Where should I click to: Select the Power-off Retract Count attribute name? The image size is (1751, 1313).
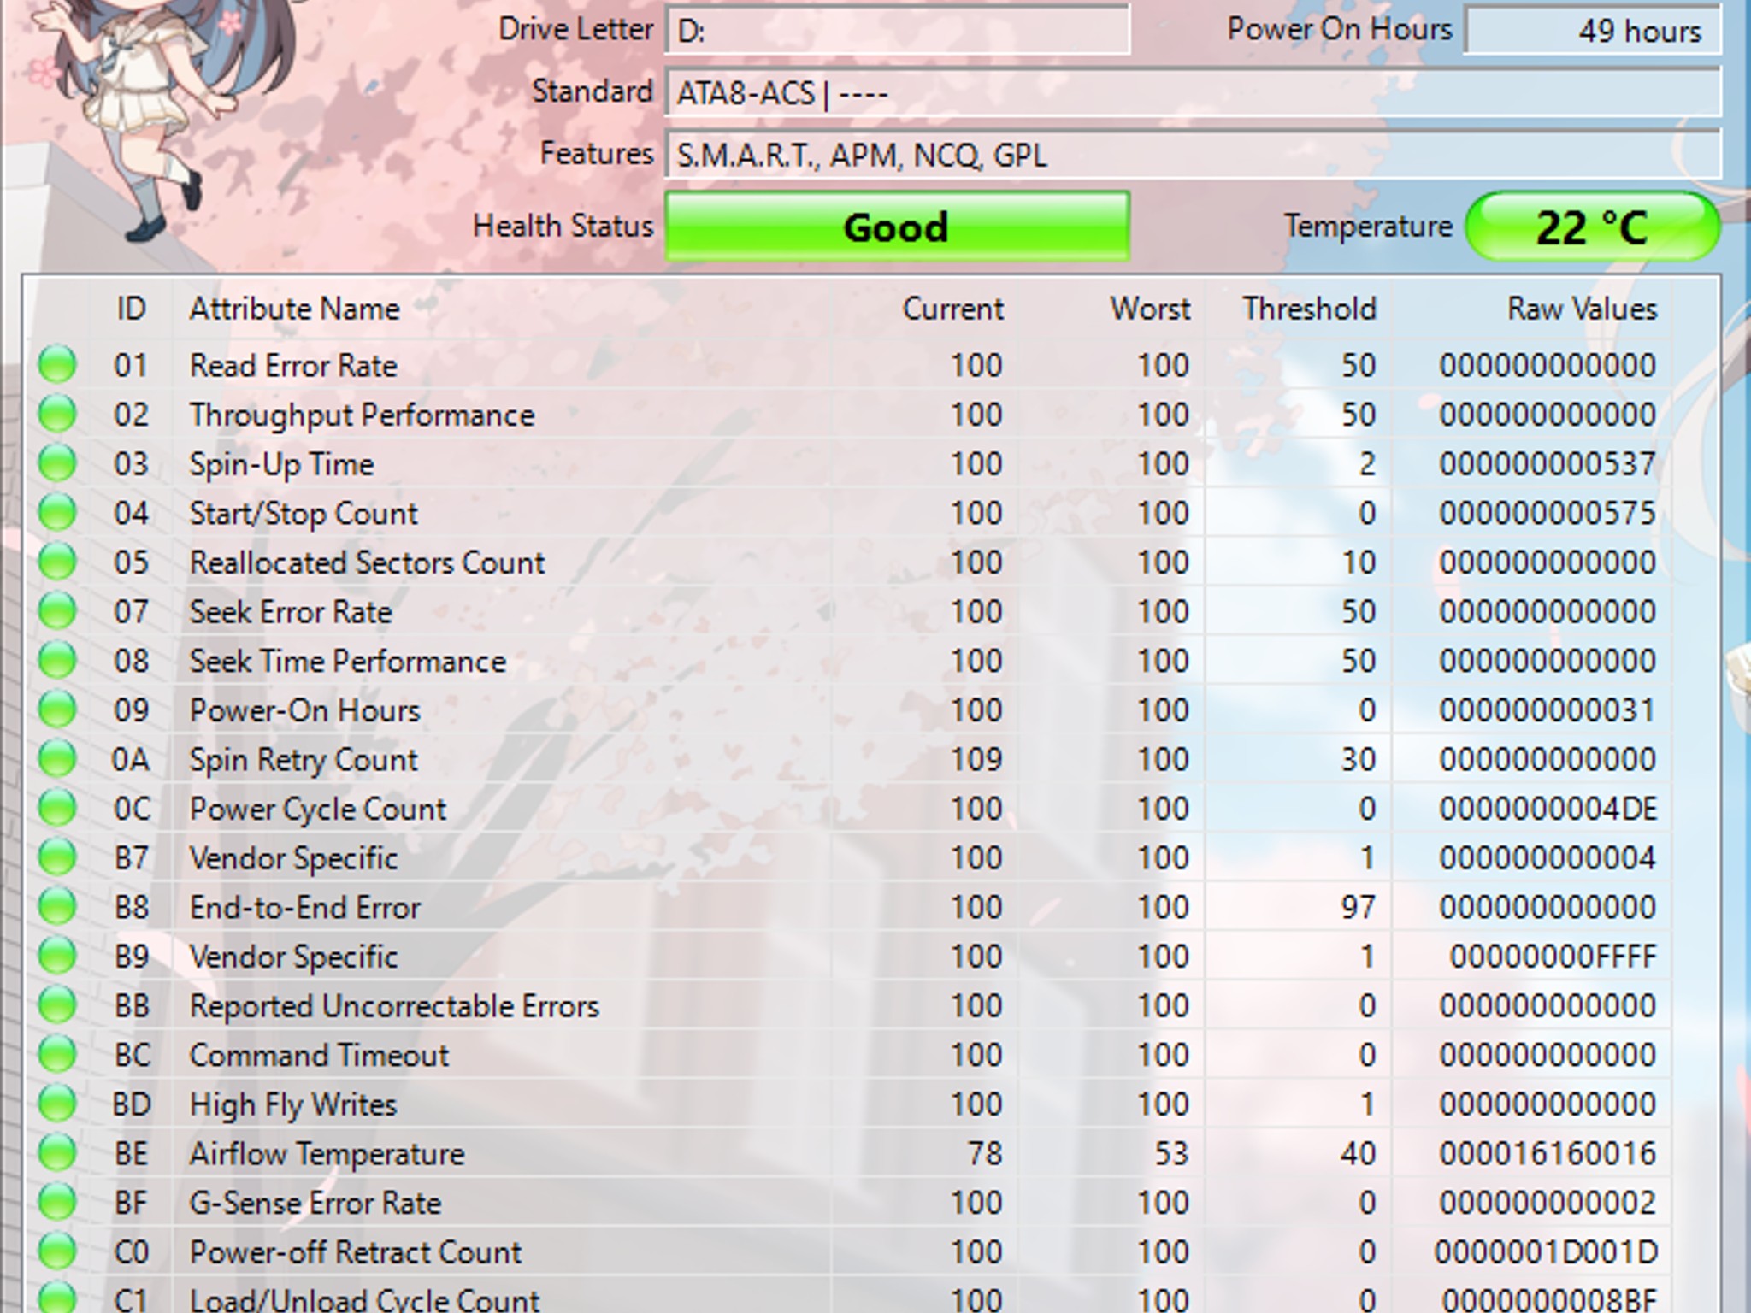click(x=355, y=1252)
